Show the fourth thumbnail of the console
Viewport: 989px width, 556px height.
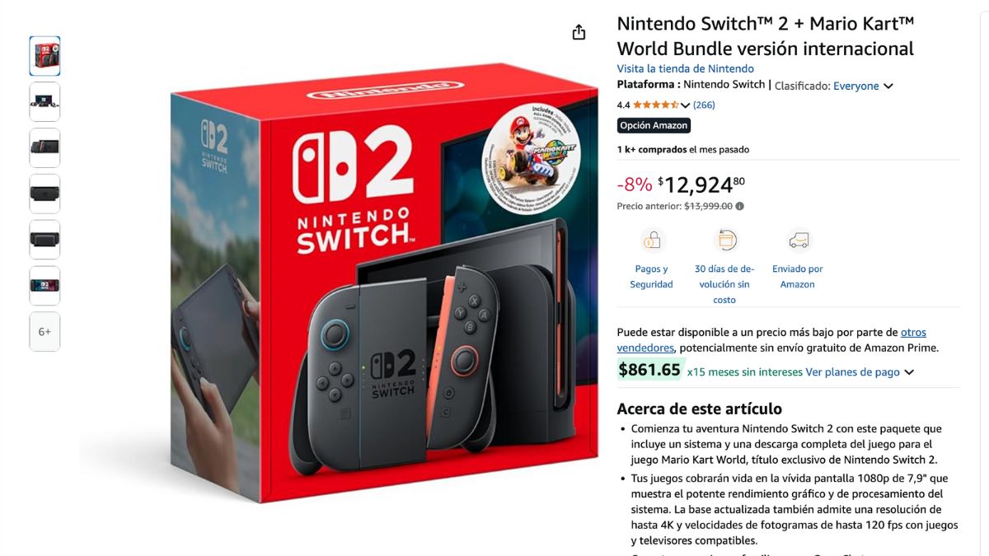(x=45, y=194)
